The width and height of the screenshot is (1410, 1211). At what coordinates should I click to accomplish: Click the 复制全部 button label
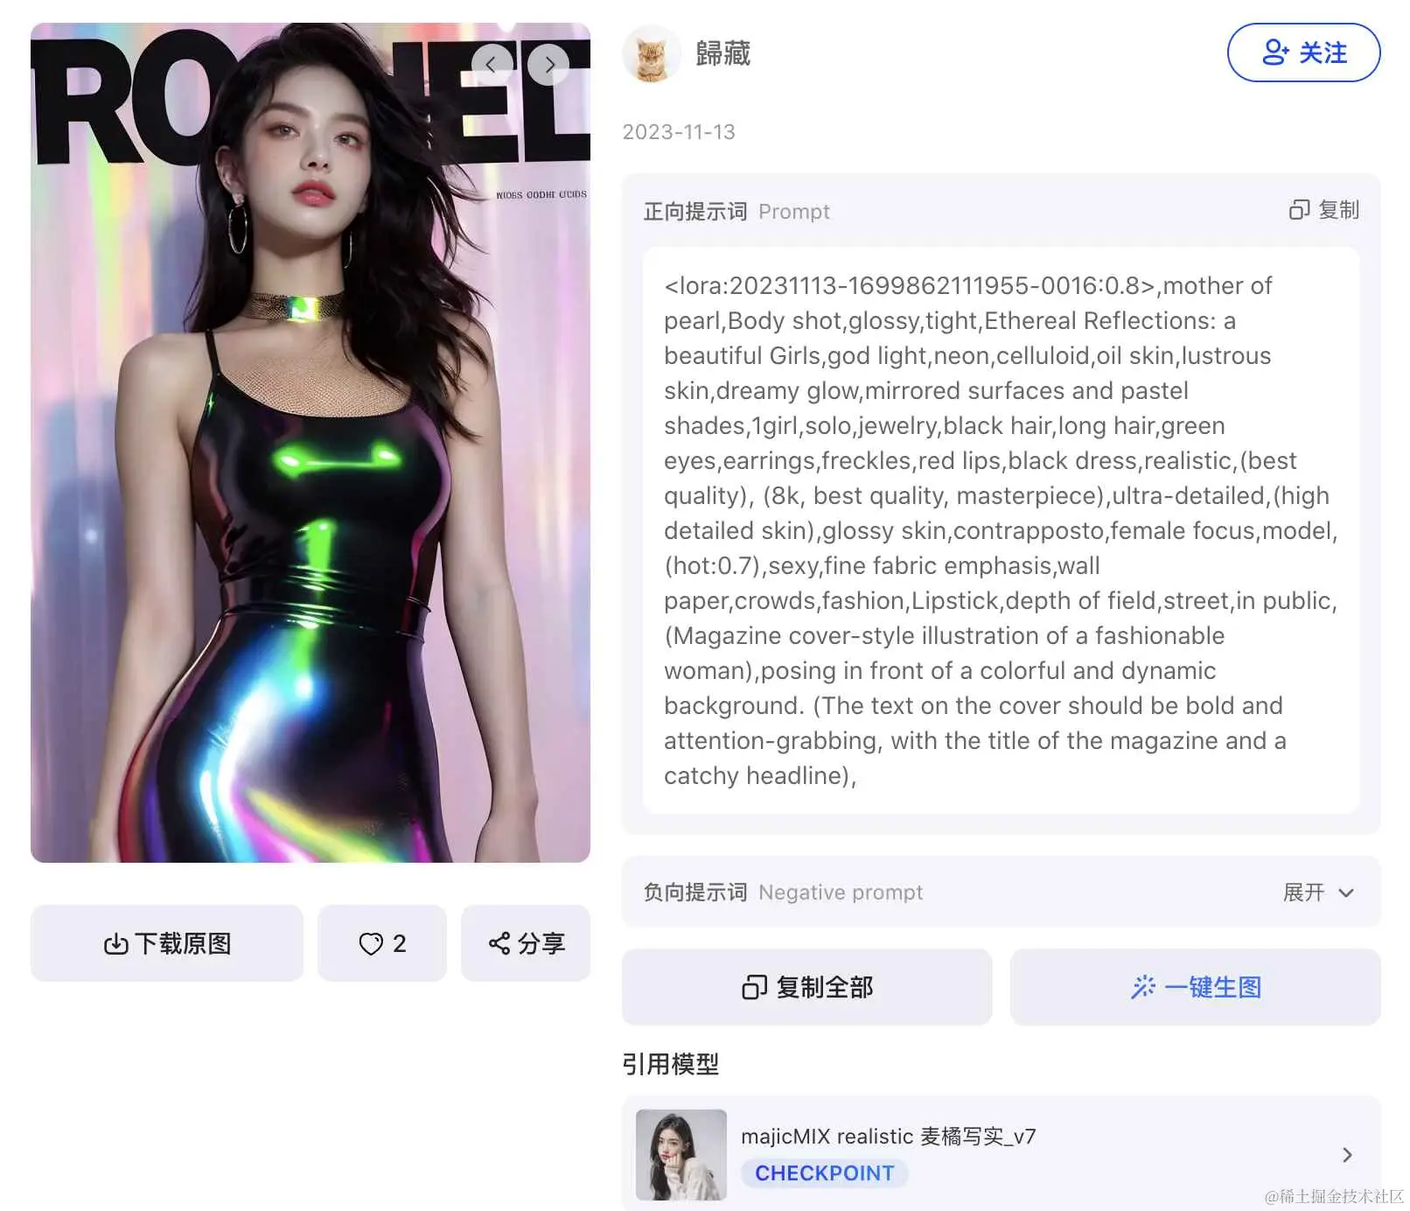pos(825,987)
